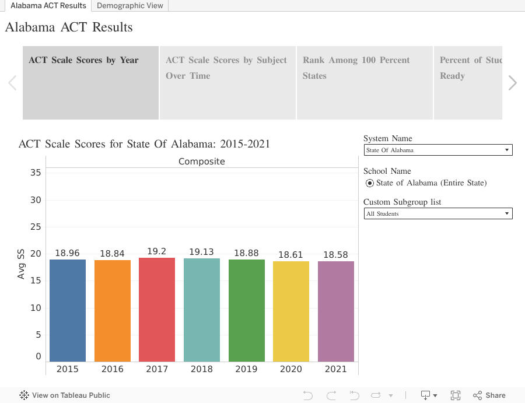This screenshot has width=525, height=403.
Task: Open the System Name dropdown
Action: click(x=438, y=150)
